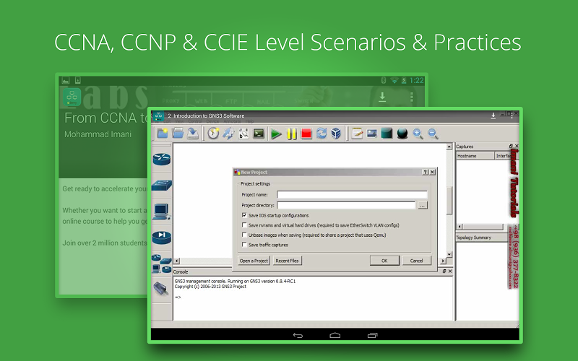
Task: Draw a rectangle with the teal square icon
Action: (387, 133)
